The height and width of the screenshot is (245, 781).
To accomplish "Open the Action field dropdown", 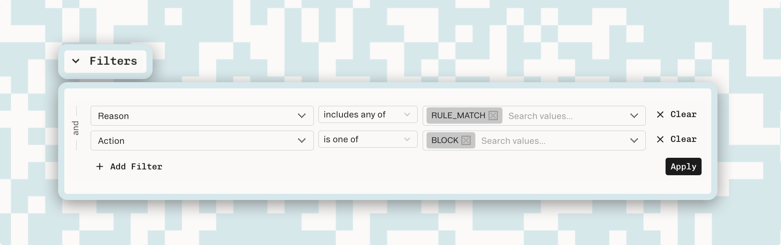I will [x=202, y=140].
